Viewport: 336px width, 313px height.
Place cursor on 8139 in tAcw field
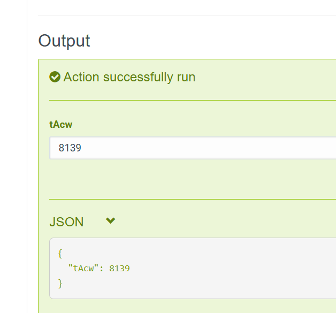70,148
